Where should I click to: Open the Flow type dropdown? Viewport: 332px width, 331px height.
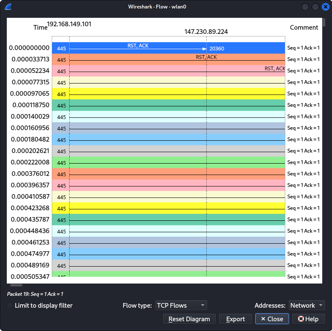click(x=181, y=305)
